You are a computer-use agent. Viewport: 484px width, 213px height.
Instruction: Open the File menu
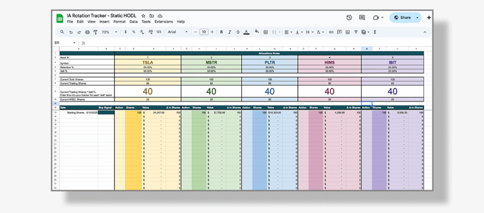(x=70, y=22)
